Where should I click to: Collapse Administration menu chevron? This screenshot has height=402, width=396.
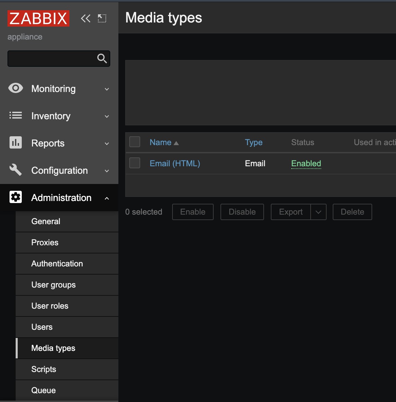coord(107,198)
